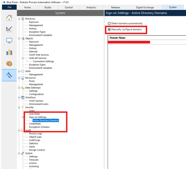Open Process Logs under Audit
The image size is (186, 169).
click(x=36, y=134)
